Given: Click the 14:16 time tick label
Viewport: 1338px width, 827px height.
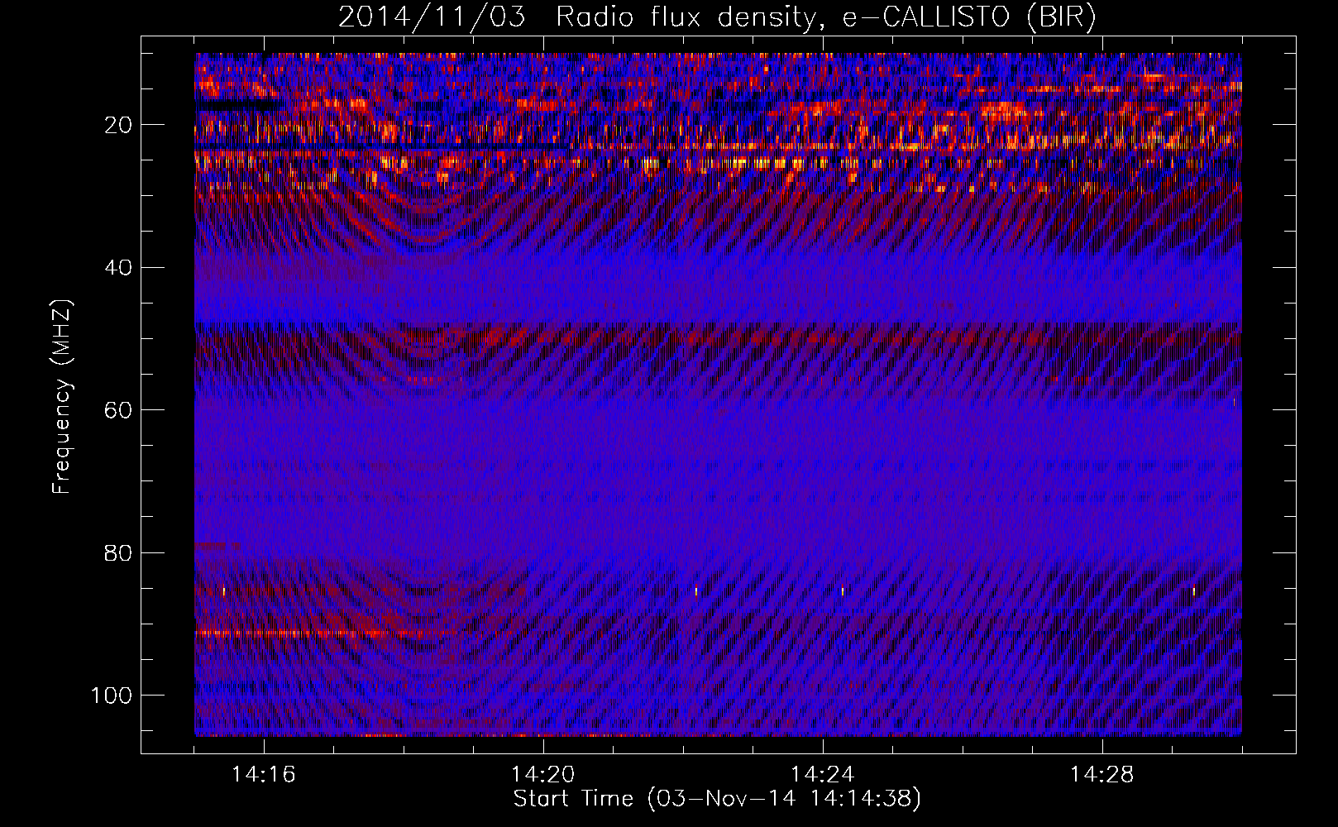Looking at the screenshot, I should pos(263,775).
